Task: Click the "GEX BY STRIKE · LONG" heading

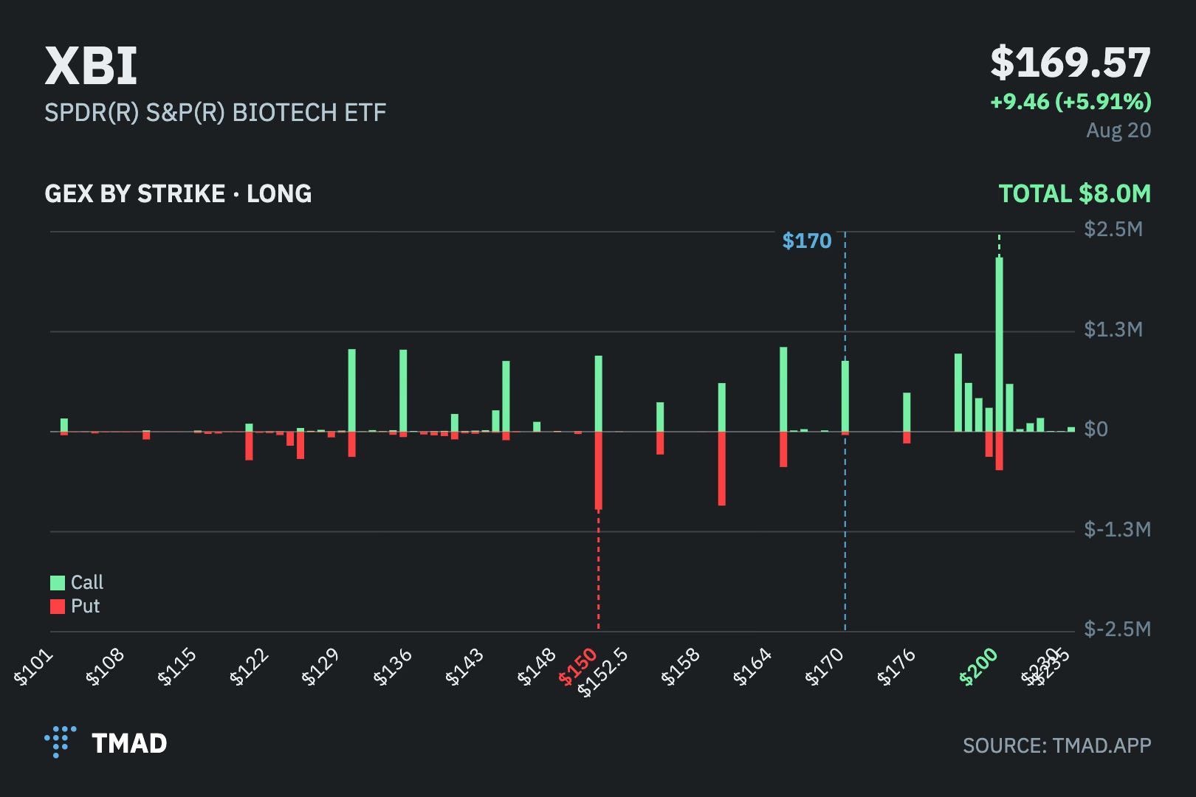Action: 178,193
